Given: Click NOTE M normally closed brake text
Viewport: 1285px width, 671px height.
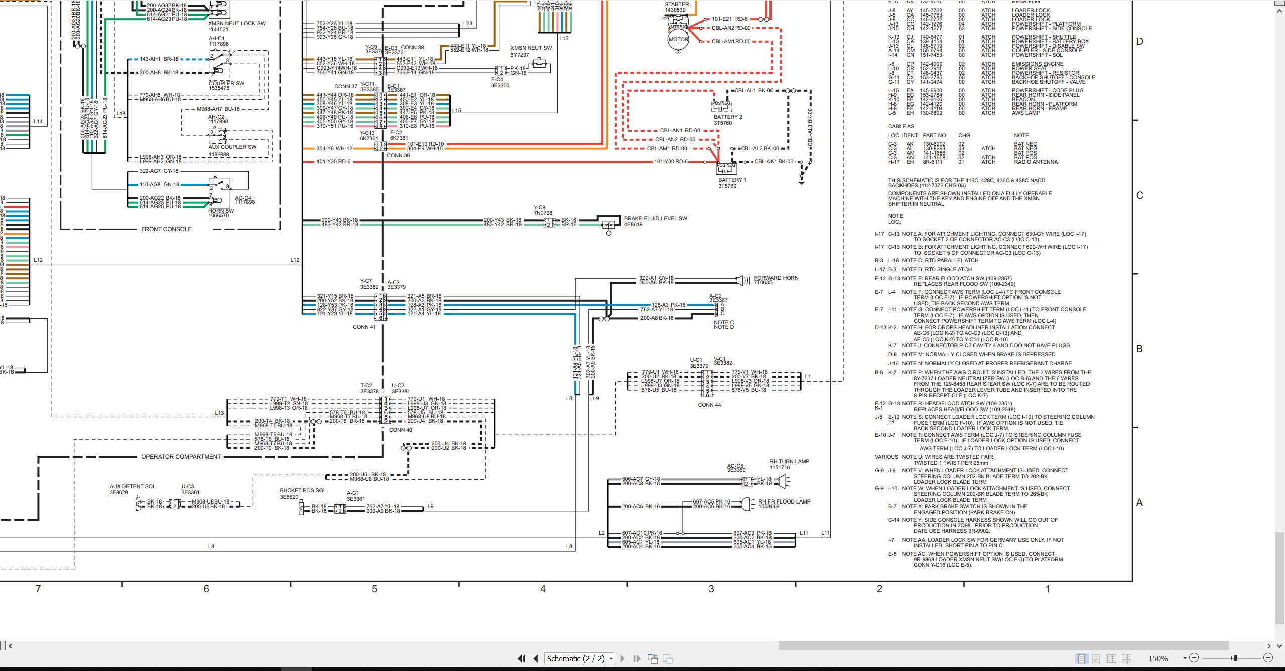Looking at the screenshot, I should tap(978, 354).
